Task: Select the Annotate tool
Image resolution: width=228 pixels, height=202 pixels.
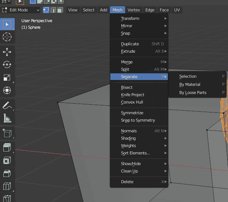Action: click(x=7, y=105)
